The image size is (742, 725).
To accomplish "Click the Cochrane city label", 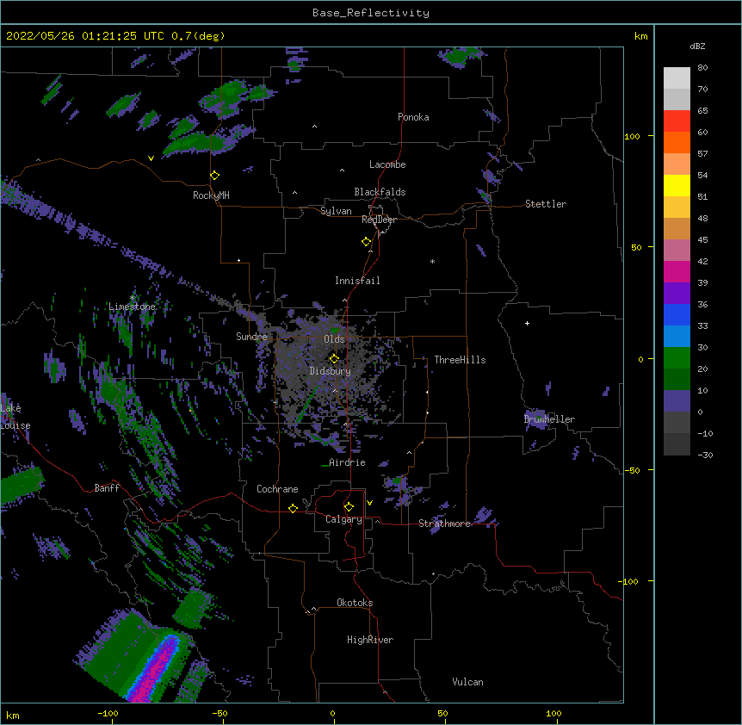I will click(x=277, y=489).
